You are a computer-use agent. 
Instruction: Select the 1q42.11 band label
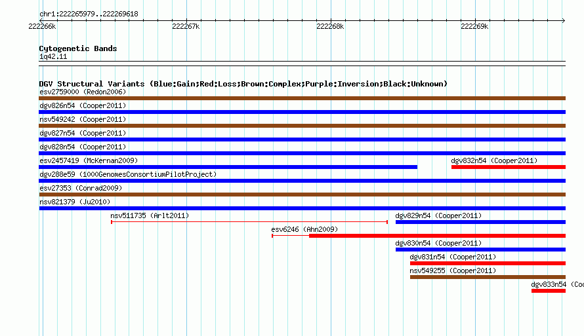(x=53, y=56)
